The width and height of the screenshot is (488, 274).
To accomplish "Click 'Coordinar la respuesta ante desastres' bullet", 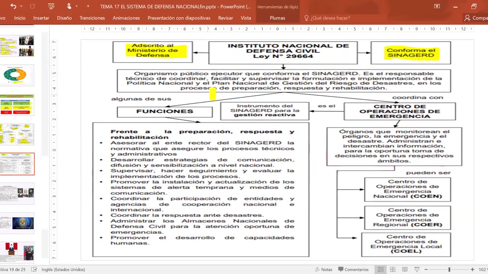I will (187, 215).
